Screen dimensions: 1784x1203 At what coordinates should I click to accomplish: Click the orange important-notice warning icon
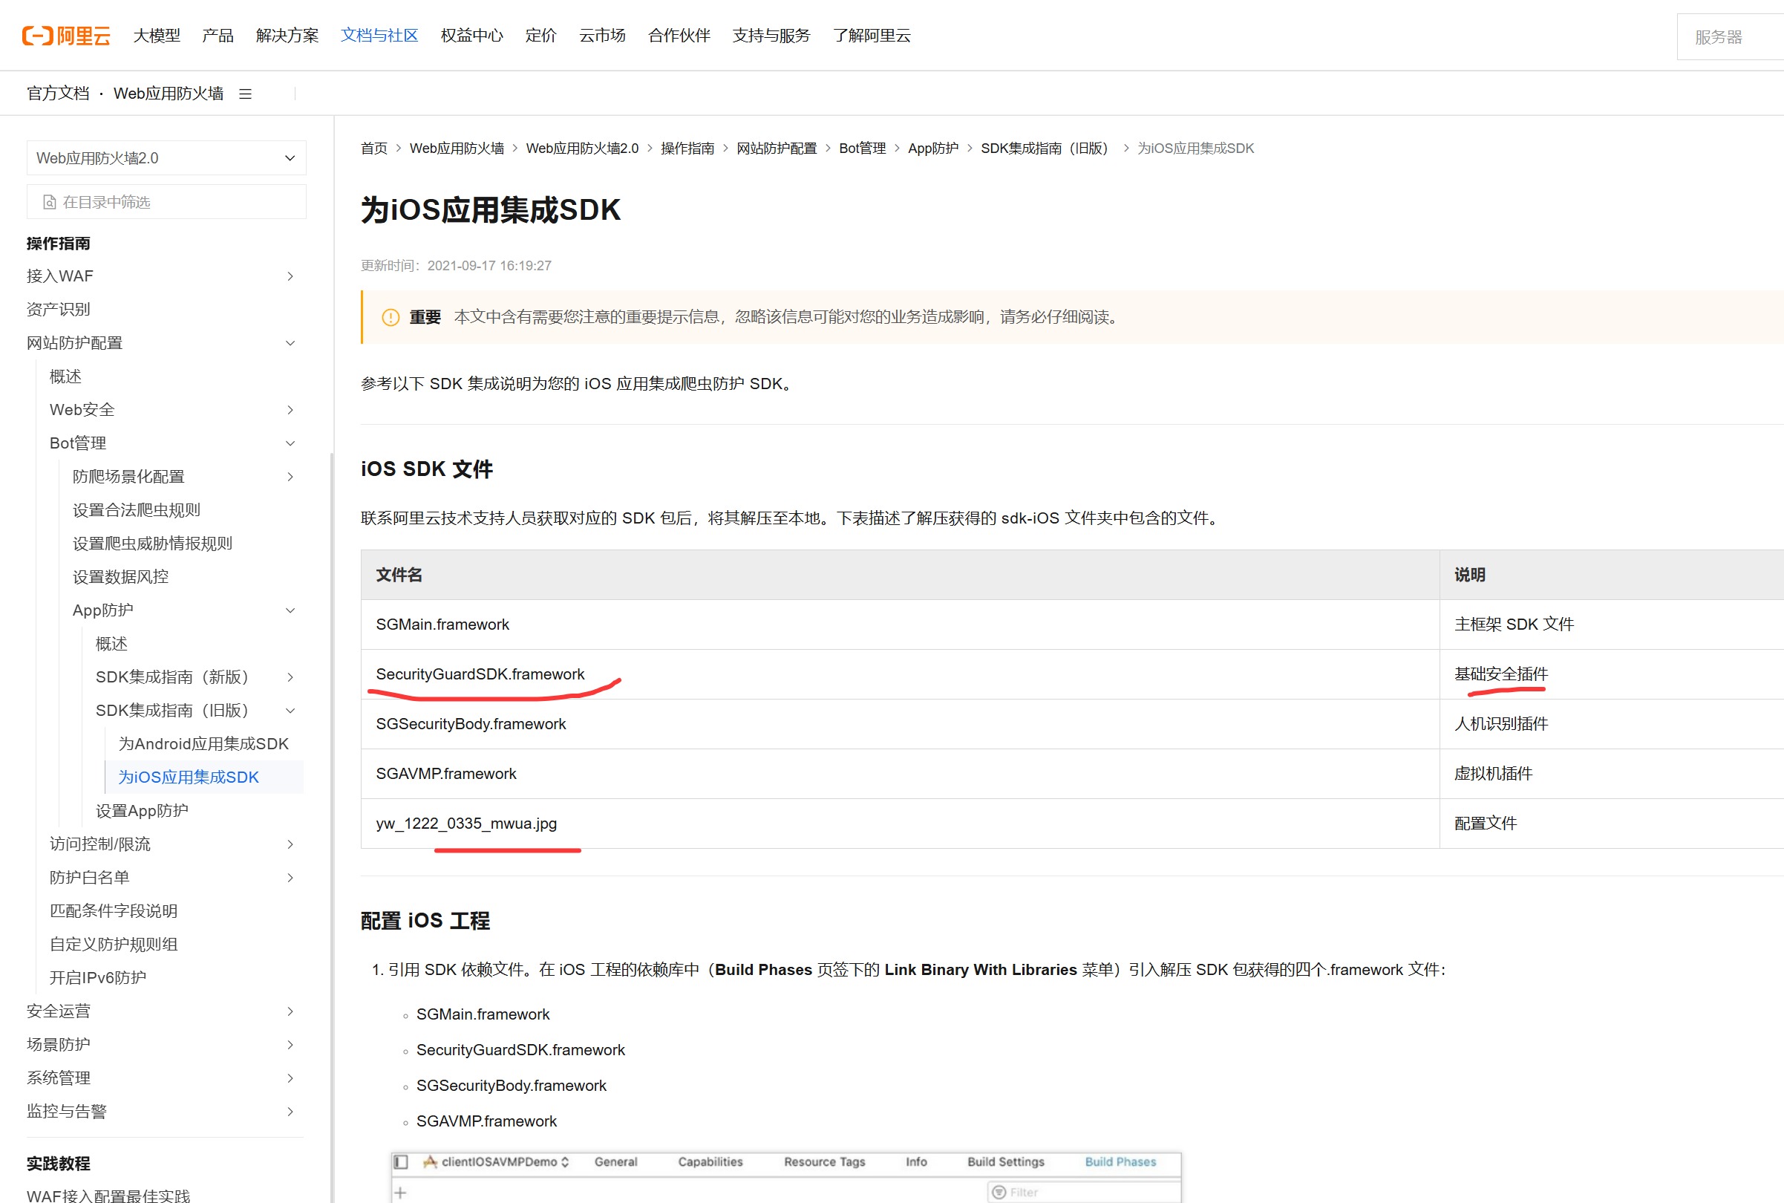click(391, 317)
